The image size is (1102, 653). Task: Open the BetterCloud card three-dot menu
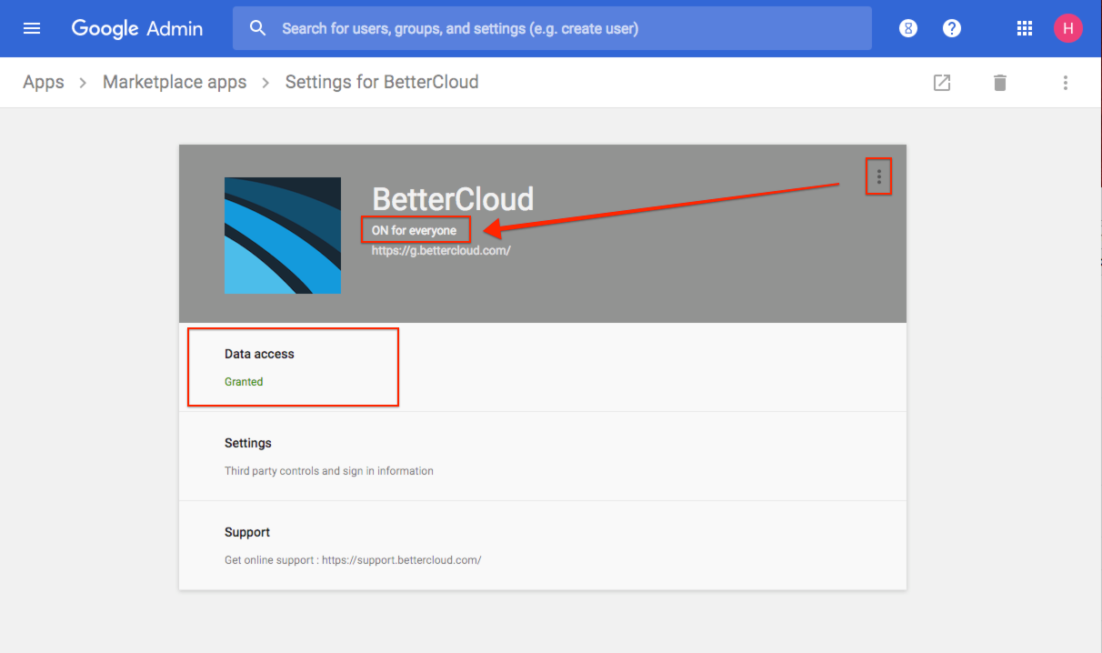click(878, 176)
